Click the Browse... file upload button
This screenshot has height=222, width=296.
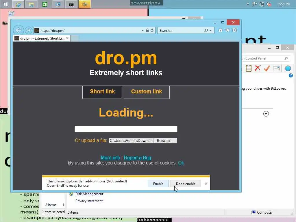[165, 141]
